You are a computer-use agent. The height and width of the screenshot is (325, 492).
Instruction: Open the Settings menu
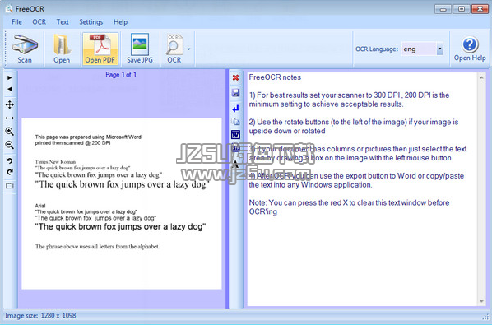click(91, 22)
